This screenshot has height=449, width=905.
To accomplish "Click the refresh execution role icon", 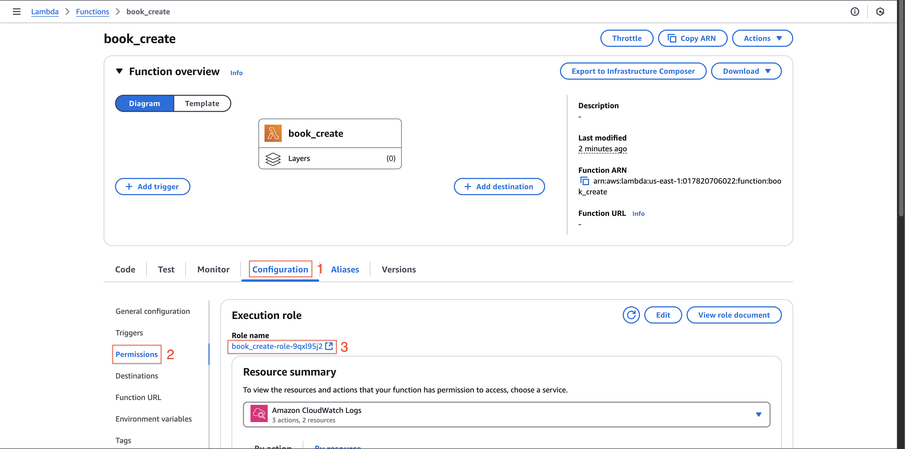I will coord(631,314).
